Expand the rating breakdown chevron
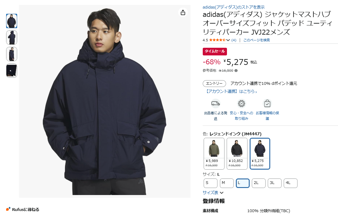The image size is (338, 214). click(x=228, y=40)
